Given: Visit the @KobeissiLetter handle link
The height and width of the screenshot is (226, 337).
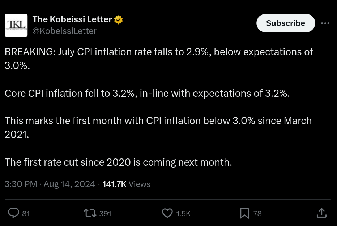Looking at the screenshot, I should (64, 31).
